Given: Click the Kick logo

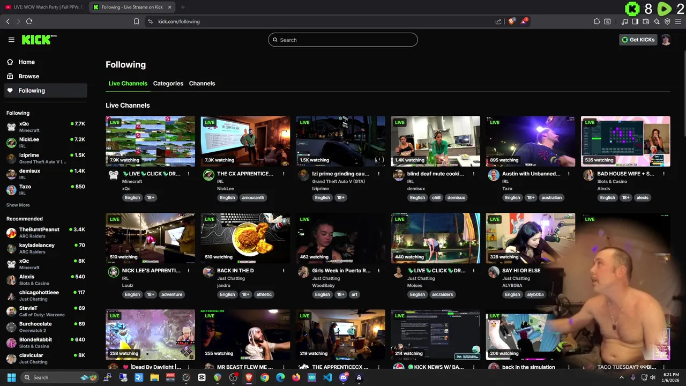Looking at the screenshot, I should coord(39,40).
